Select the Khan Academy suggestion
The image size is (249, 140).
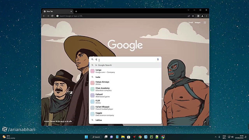125,89
